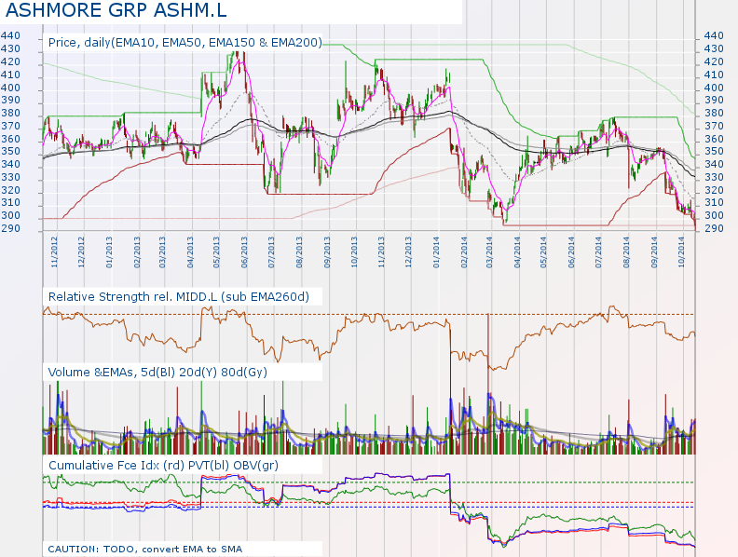Screen dimensions: 738x557
Task: Click the 01/2013 date axis label
Action: point(109,252)
